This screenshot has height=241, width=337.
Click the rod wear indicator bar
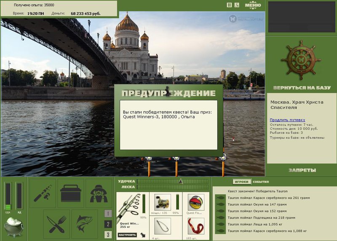(144, 204)
